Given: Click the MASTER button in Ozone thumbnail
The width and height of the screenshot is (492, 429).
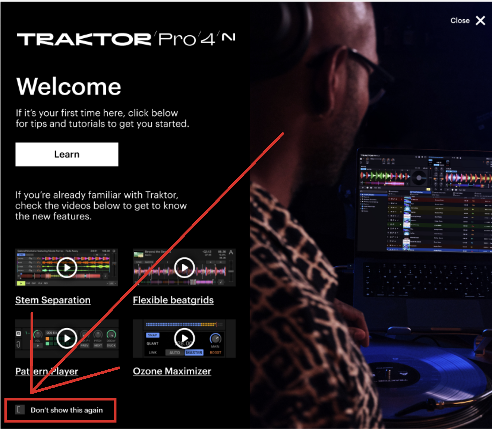Looking at the screenshot, I should point(194,353).
